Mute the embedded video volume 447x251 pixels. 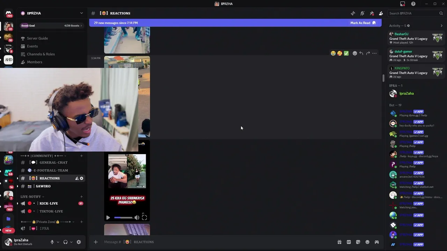pos(137,218)
